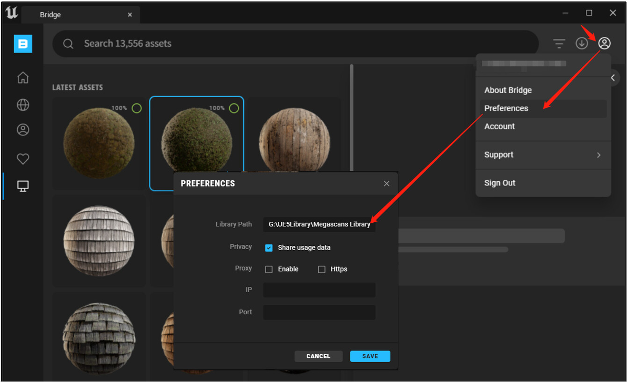Image resolution: width=627 pixels, height=382 pixels.
Task: Collapse the side panel with the chevron
Action: (613, 78)
